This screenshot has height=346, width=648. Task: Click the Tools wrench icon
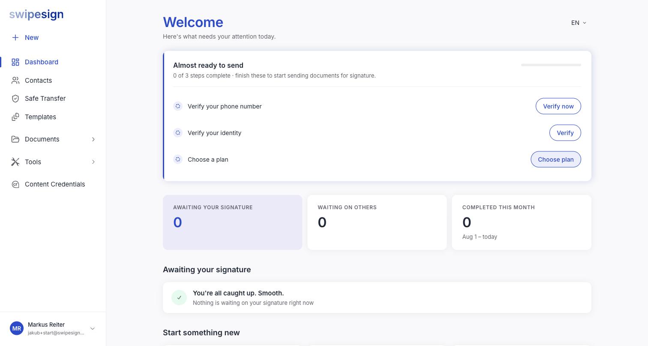point(15,162)
